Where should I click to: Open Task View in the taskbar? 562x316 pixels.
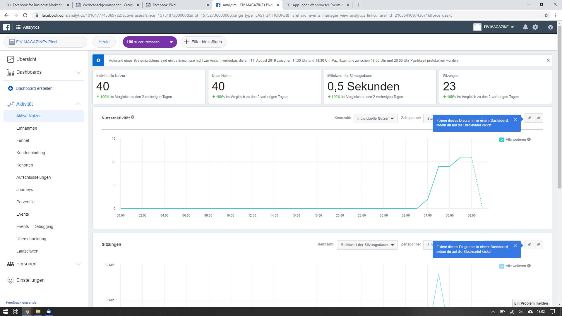tap(16, 312)
